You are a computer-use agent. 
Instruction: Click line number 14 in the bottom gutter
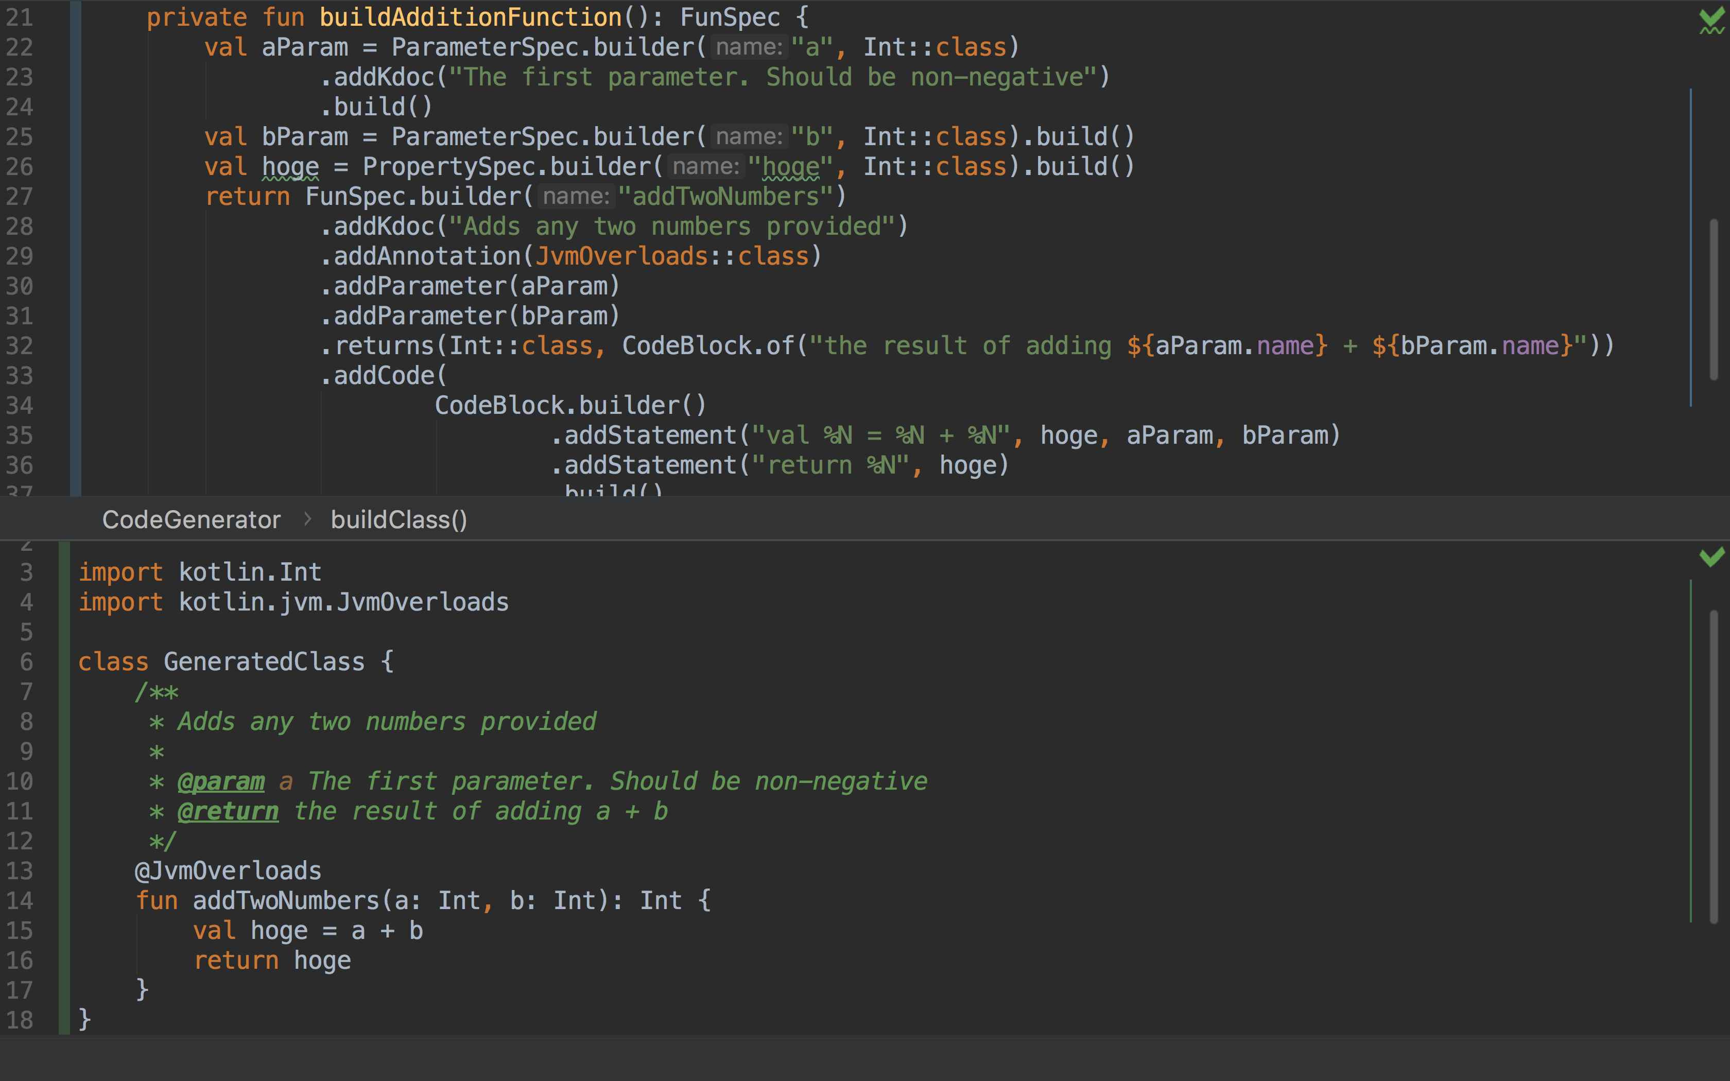coord(20,901)
